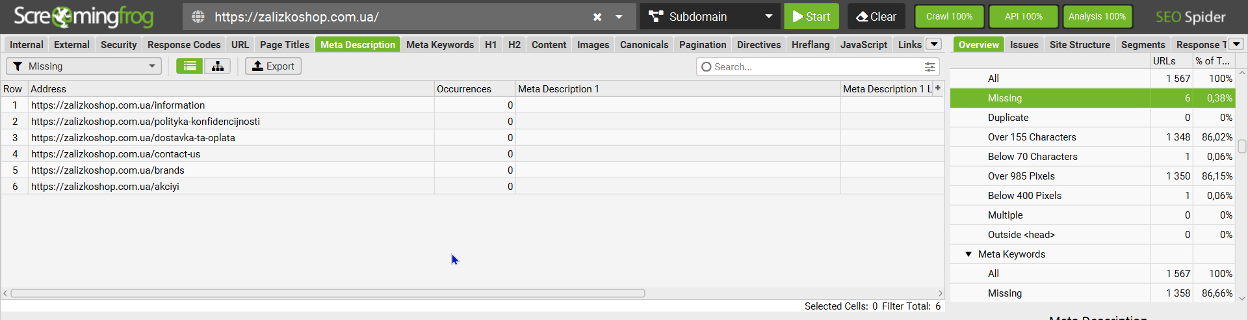1248x320 pixels.
Task: Switch to the H1 tab
Action: point(491,44)
